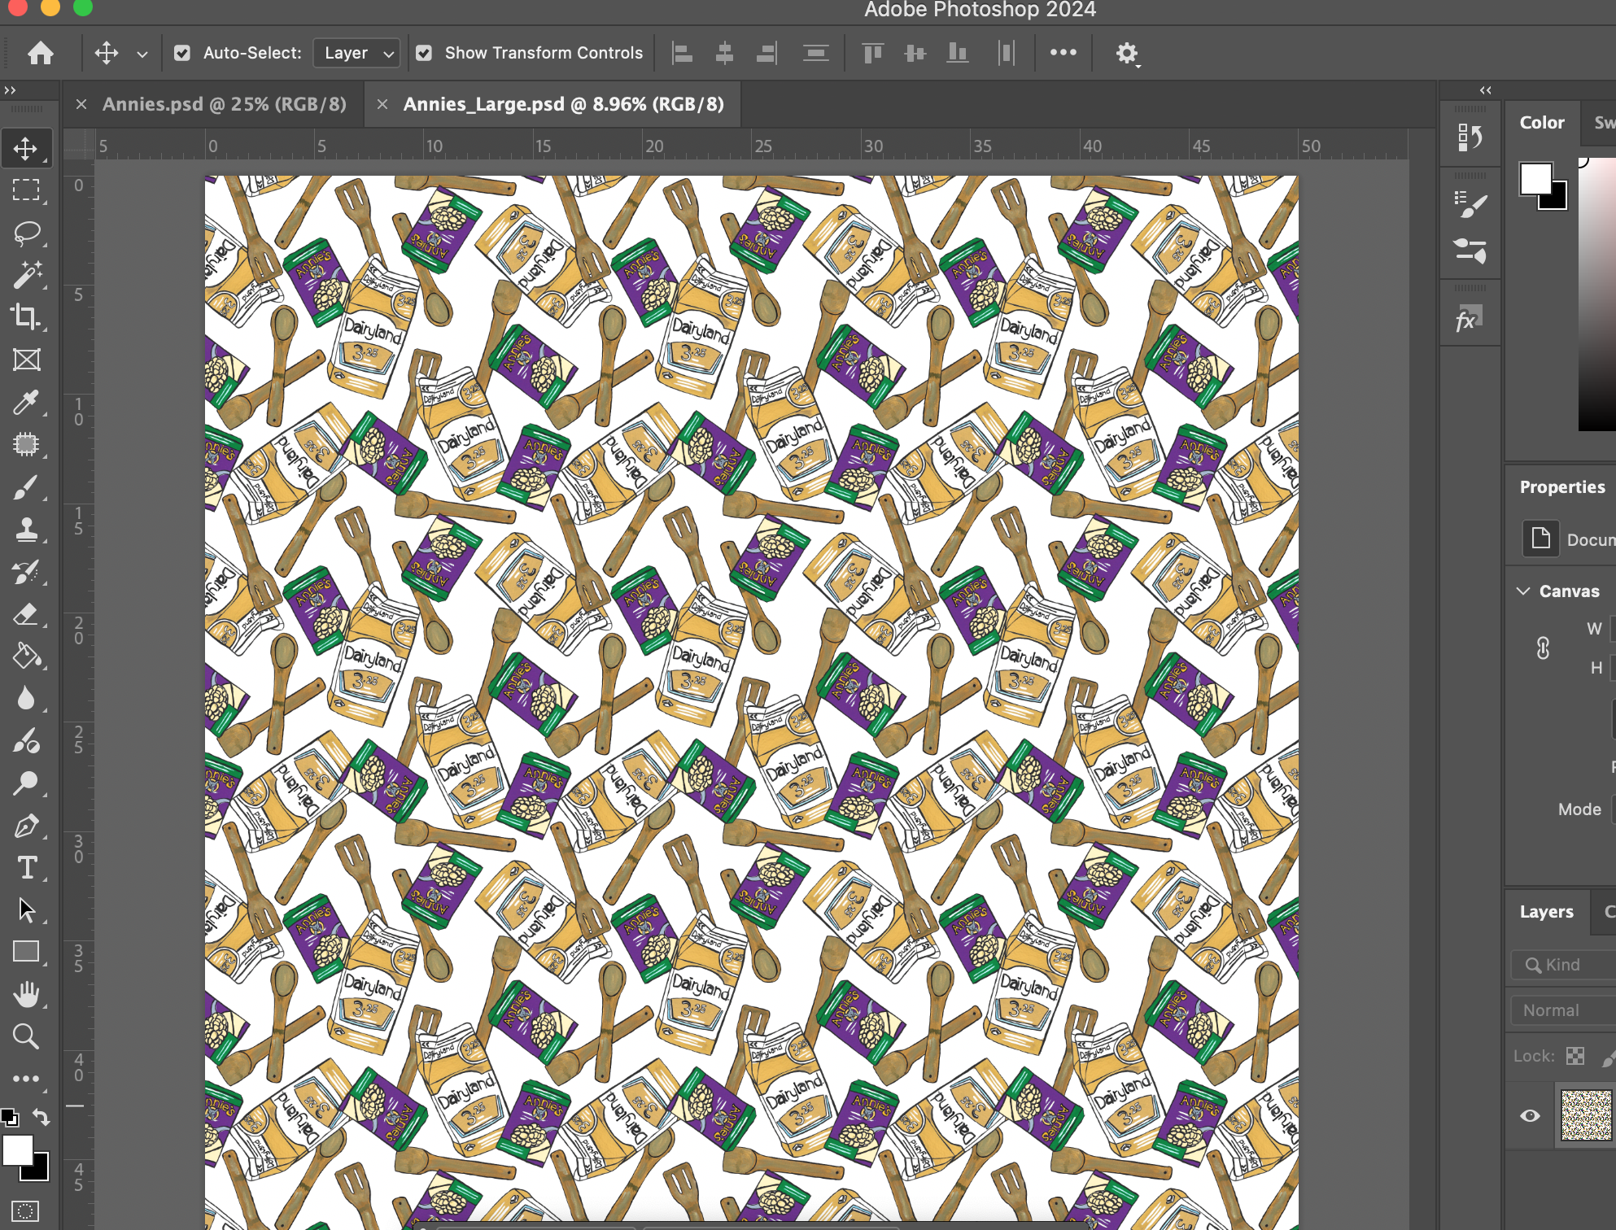Switch to the Annies_Large.psd tab
The image size is (1616, 1230).
(x=563, y=104)
